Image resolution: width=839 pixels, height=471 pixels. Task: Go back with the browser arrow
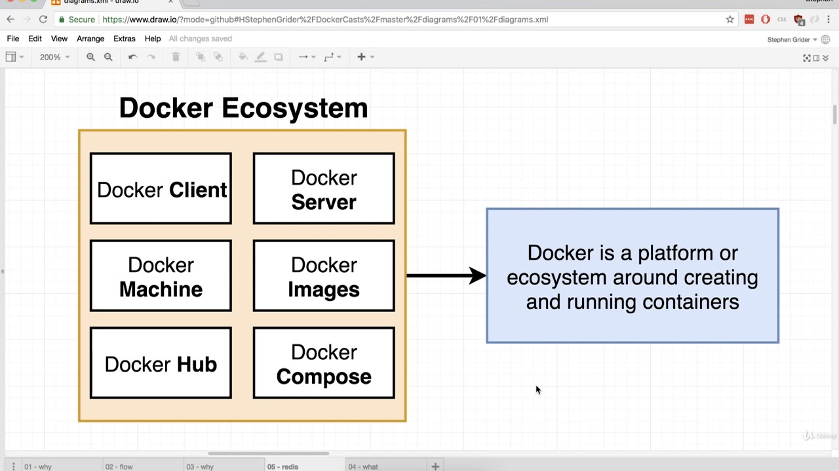(x=10, y=20)
